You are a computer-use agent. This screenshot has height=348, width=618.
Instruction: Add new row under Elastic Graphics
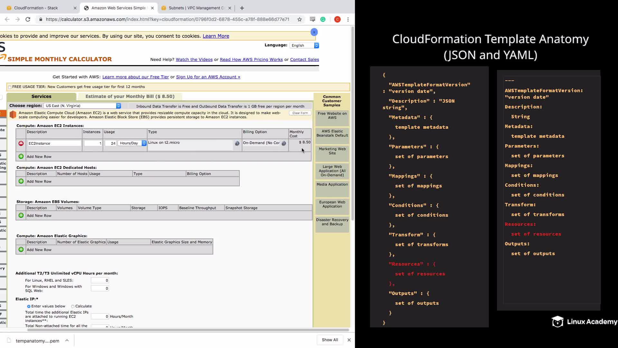tap(21, 250)
